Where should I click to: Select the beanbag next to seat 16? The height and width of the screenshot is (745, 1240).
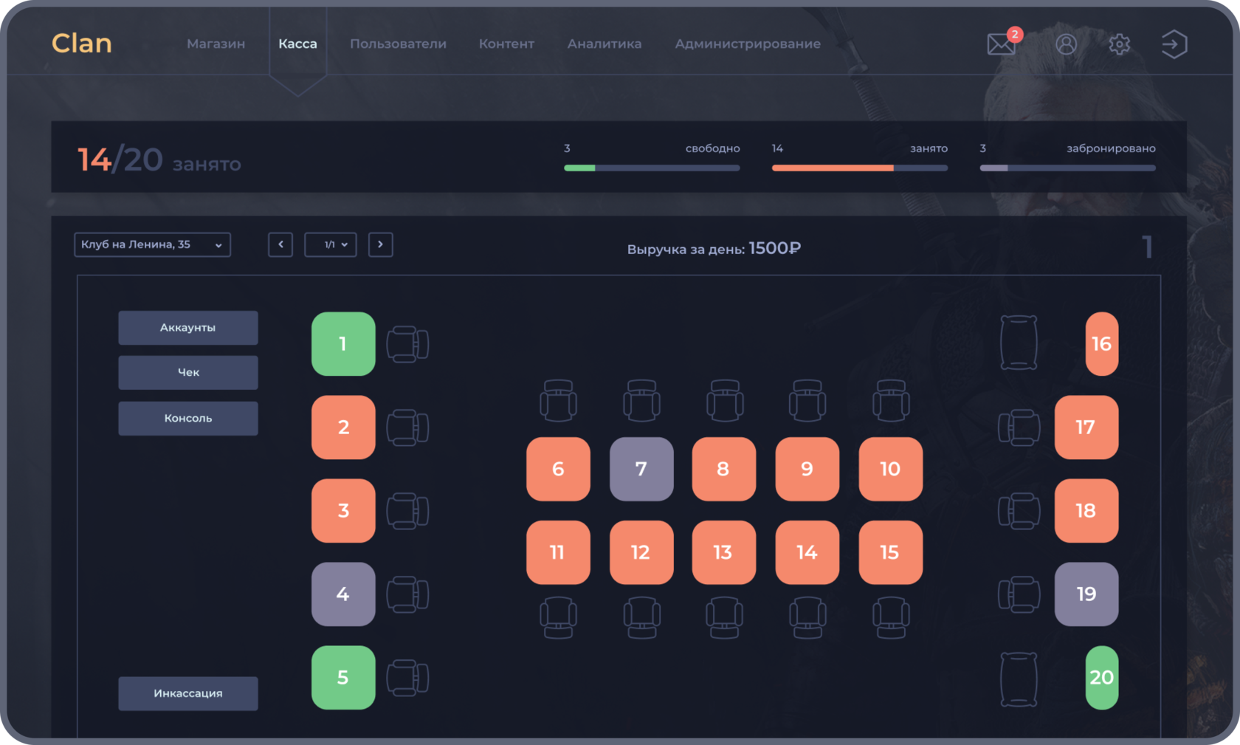coord(1019,343)
